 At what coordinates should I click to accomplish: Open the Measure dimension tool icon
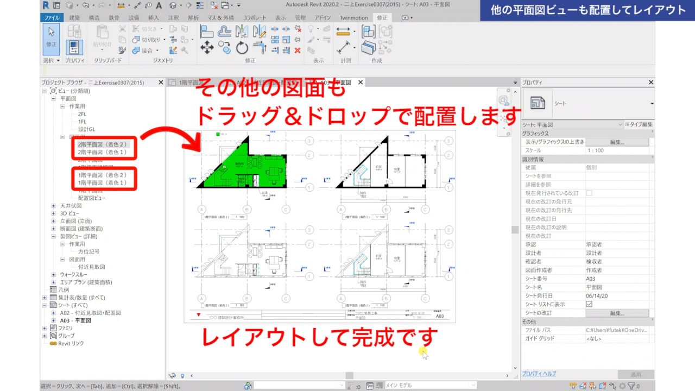[x=343, y=31]
